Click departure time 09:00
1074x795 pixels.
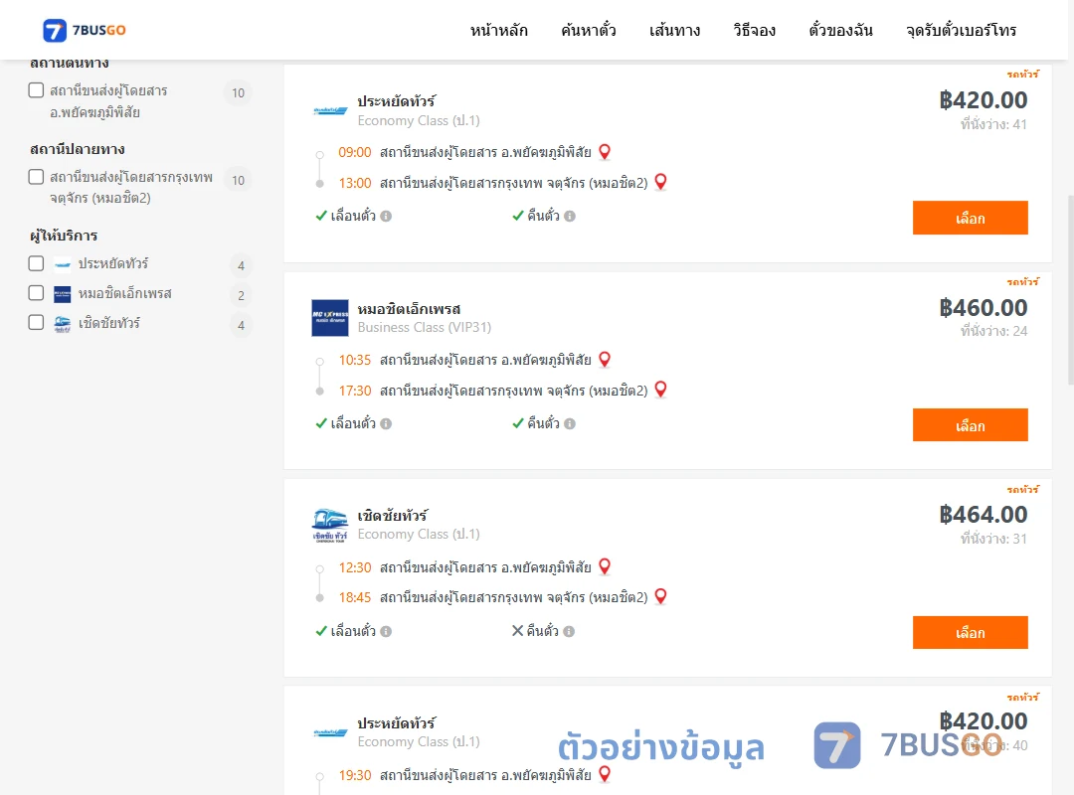point(354,153)
